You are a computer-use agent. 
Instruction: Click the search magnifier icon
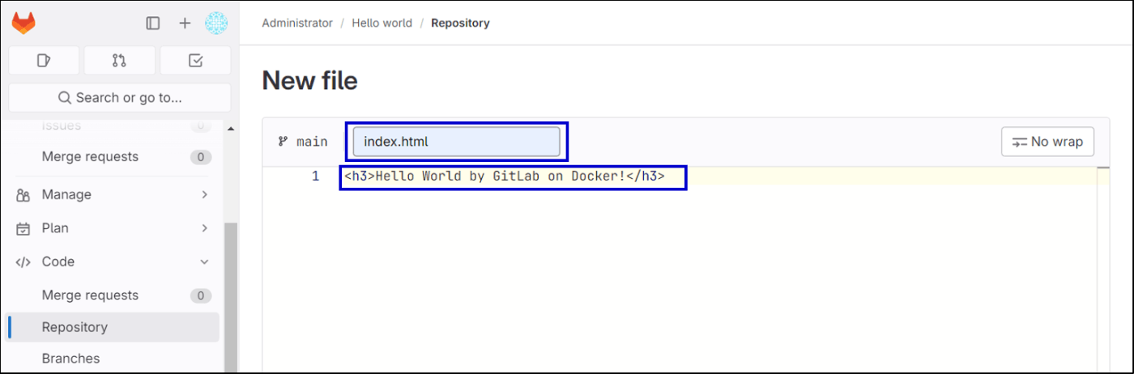click(65, 98)
